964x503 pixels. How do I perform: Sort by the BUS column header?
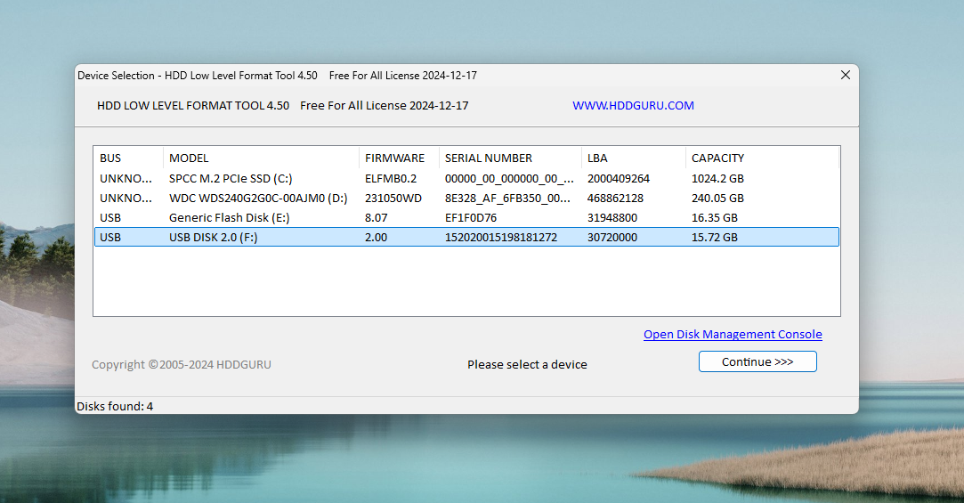coord(128,158)
